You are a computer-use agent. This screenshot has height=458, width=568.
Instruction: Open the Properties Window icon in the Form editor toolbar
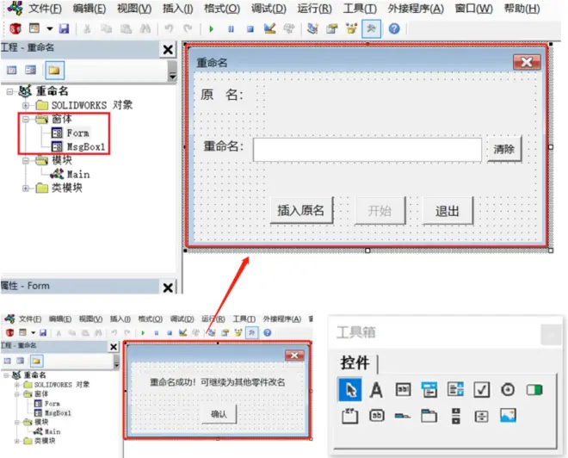tap(332, 28)
